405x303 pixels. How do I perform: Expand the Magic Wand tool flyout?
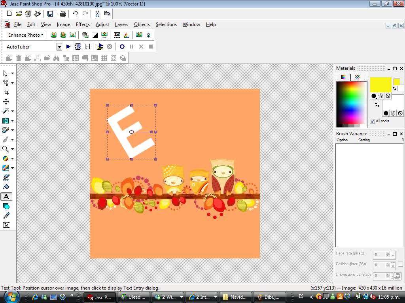point(12,111)
